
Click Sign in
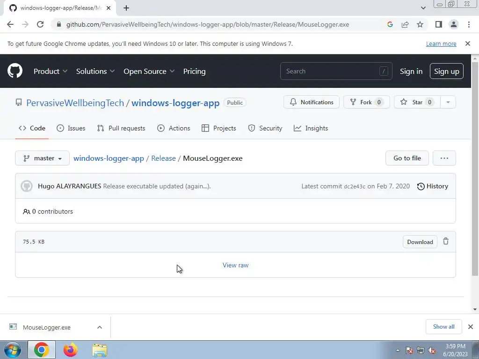[411, 71]
